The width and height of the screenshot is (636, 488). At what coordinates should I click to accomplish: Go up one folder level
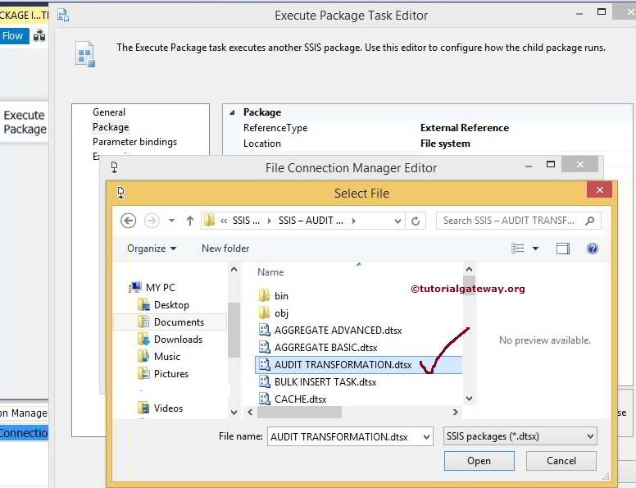pyautogui.click(x=190, y=221)
